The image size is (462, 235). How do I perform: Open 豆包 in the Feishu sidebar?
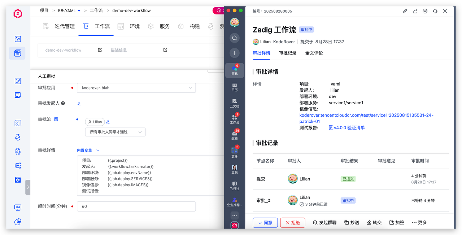pos(235,170)
